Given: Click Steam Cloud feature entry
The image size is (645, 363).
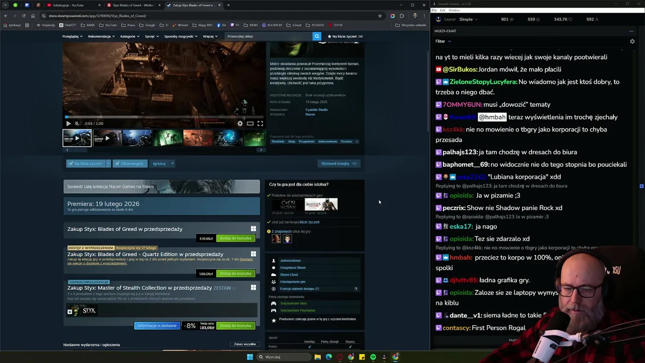Looking at the screenshot, I should coord(289,275).
